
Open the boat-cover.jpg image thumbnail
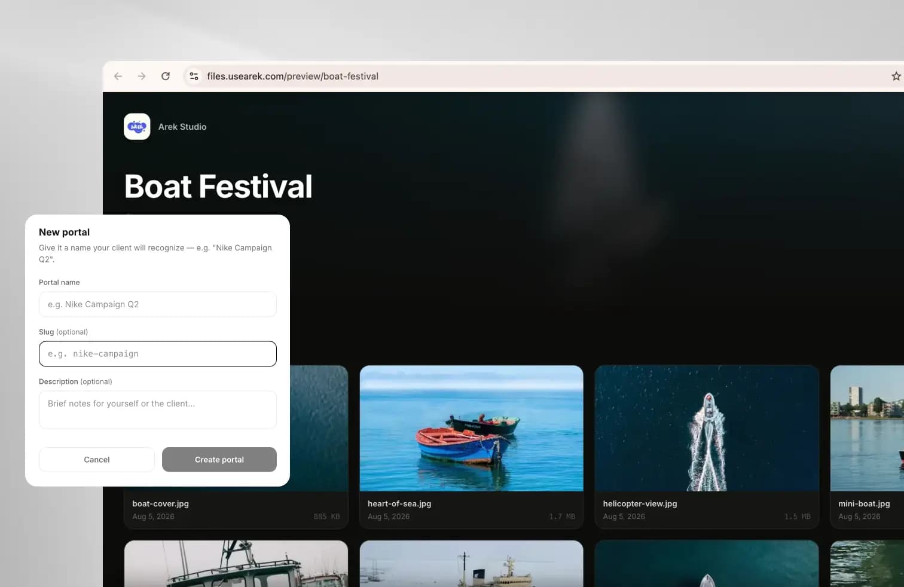click(x=319, y=428)
